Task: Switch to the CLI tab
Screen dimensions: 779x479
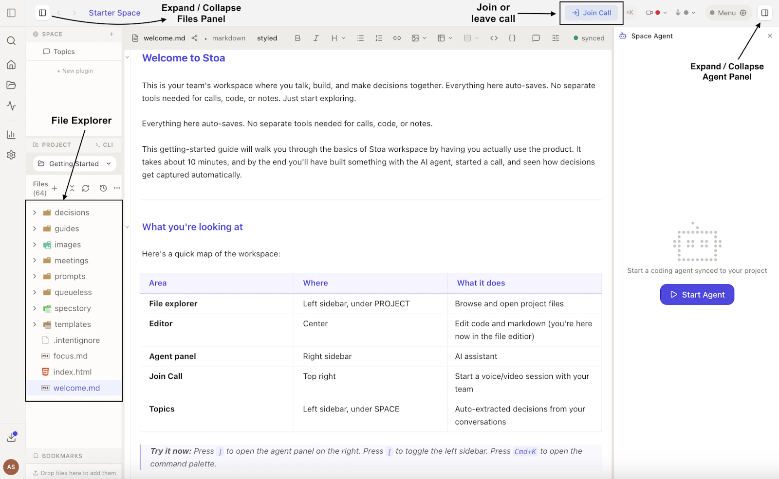Action: (x=104, y=144)
